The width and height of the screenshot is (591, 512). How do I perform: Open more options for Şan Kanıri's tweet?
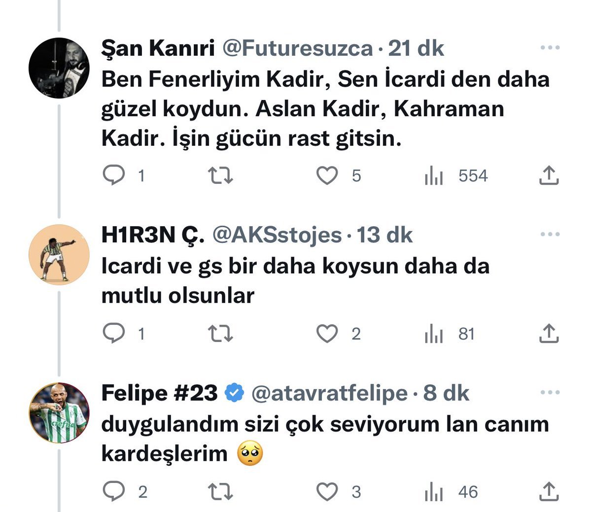tap(550, 48)
